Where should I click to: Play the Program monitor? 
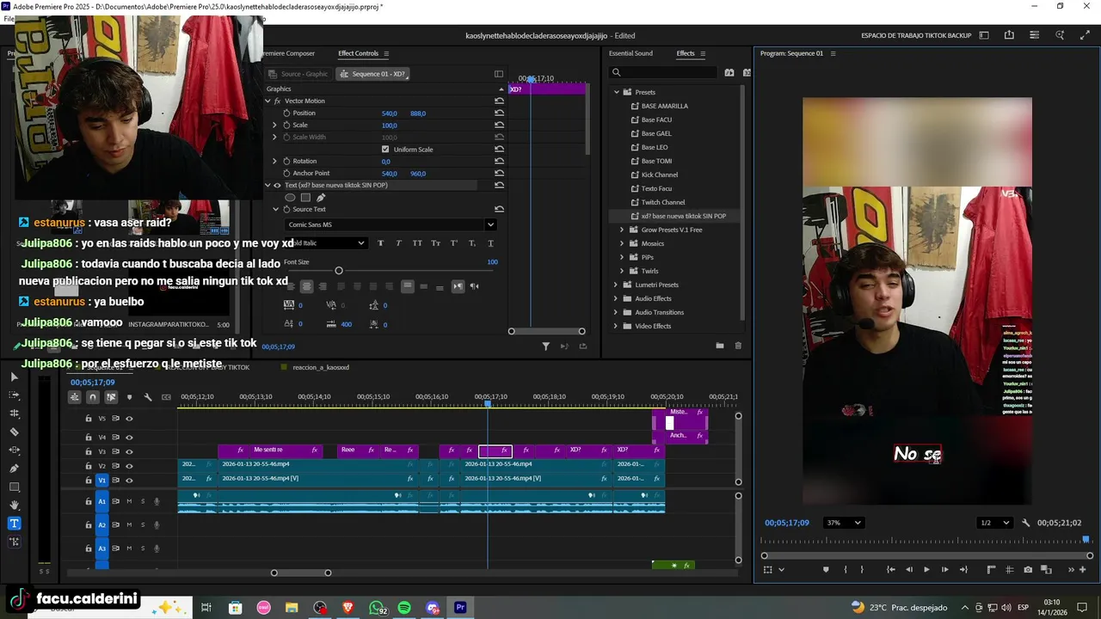[926, 570]
